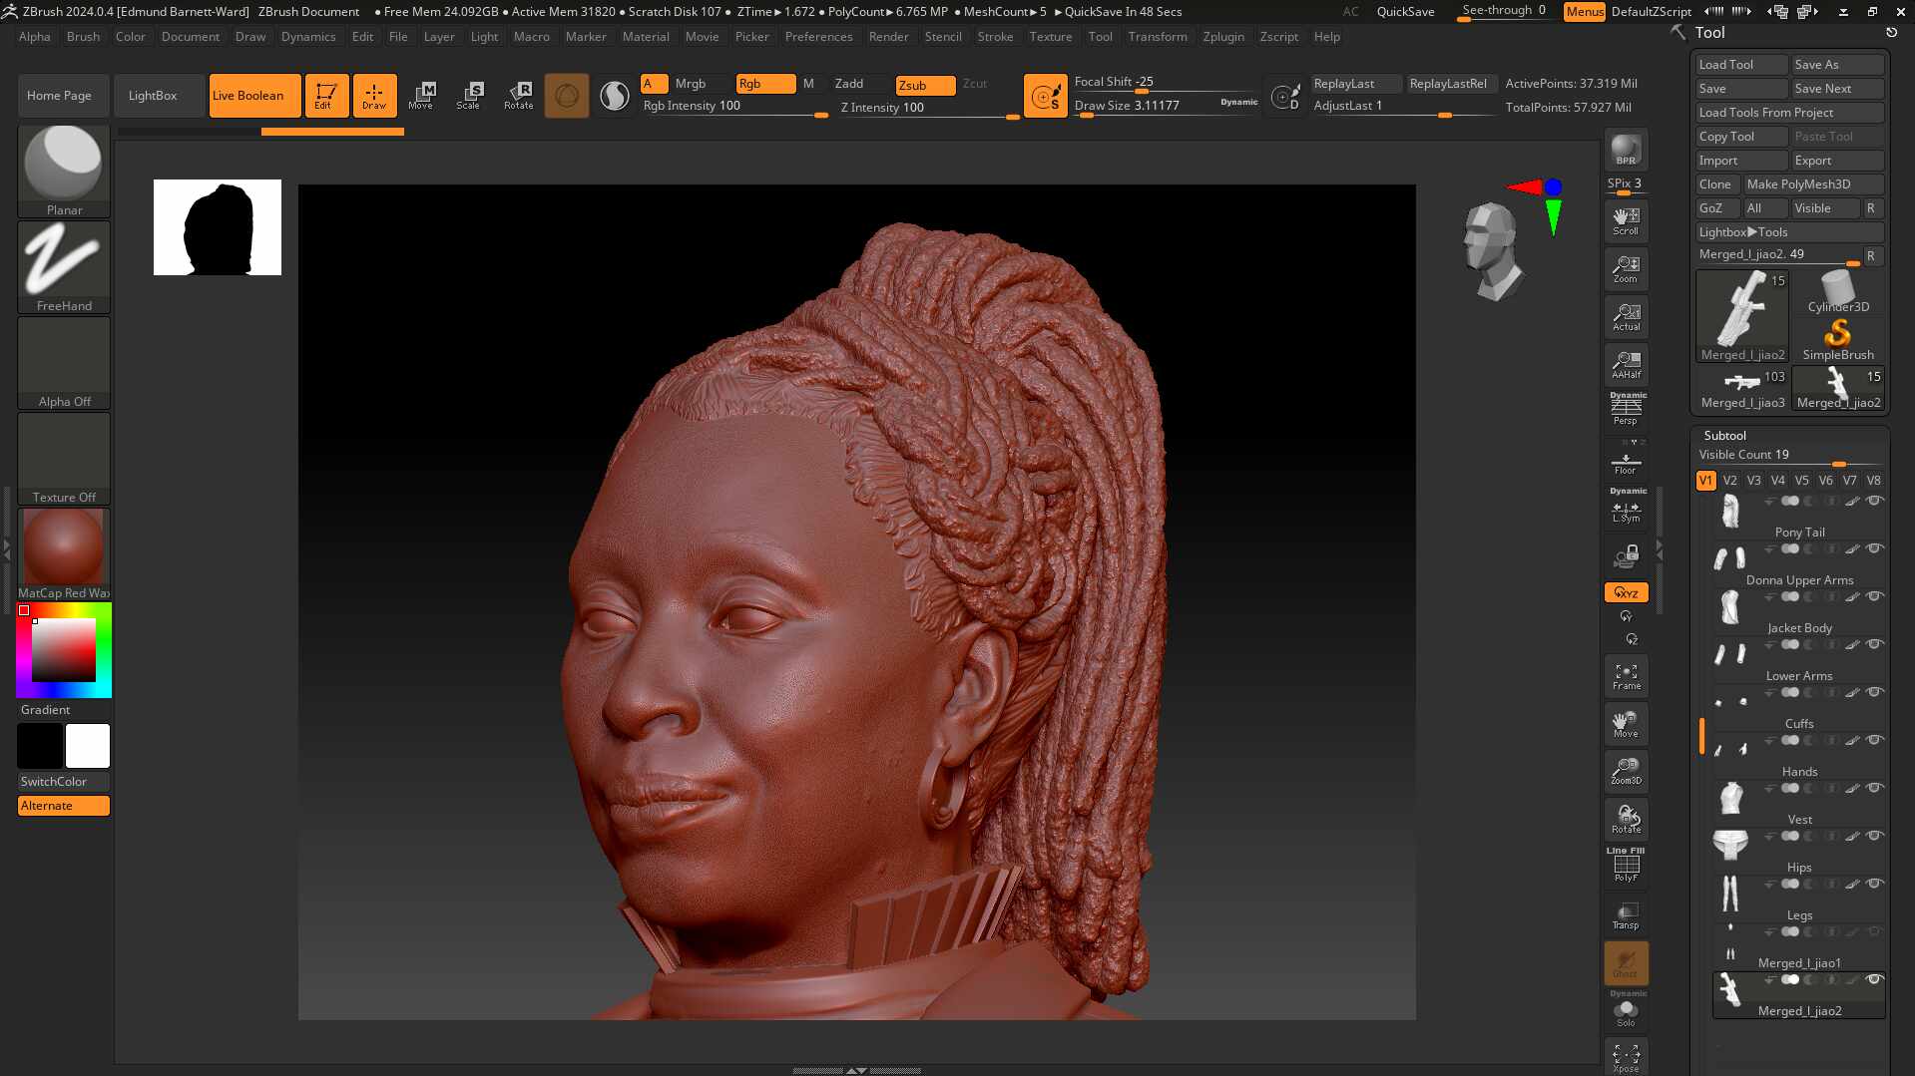Open the FreeHand stroke selector

tap(64, 266)
